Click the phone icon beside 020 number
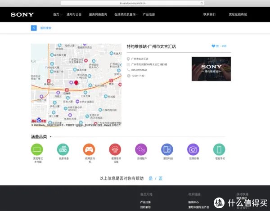Viewport: 270px width, 211px height. click(x=128, y=70)
